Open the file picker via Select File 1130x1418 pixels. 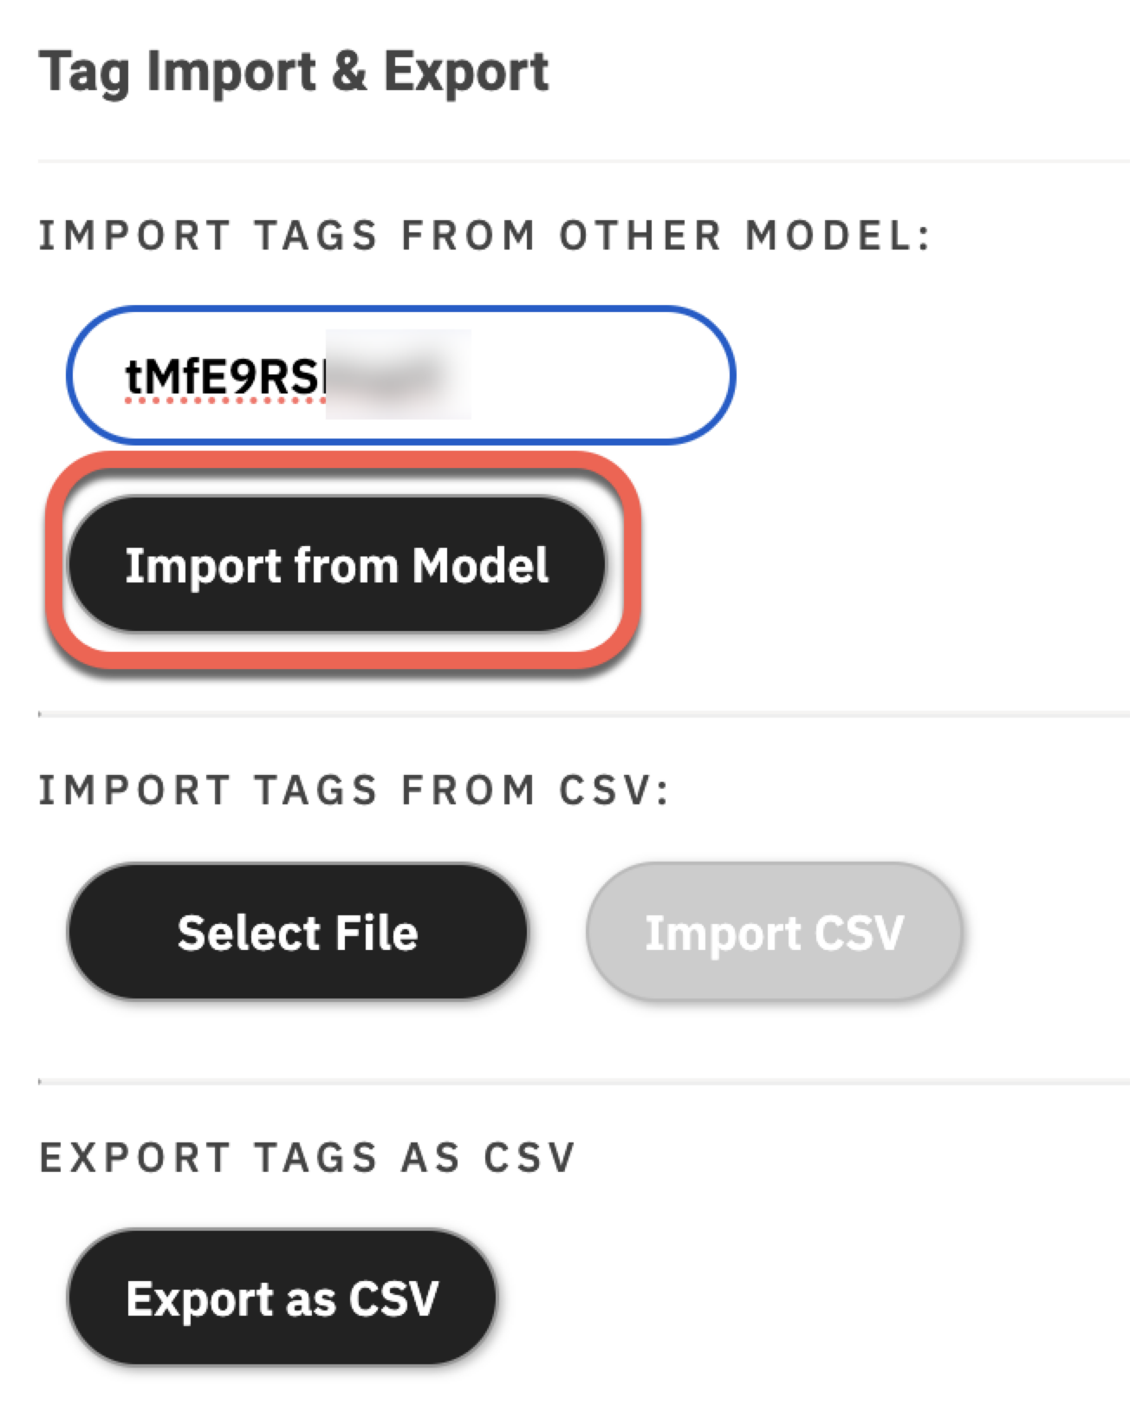[299, 932]
